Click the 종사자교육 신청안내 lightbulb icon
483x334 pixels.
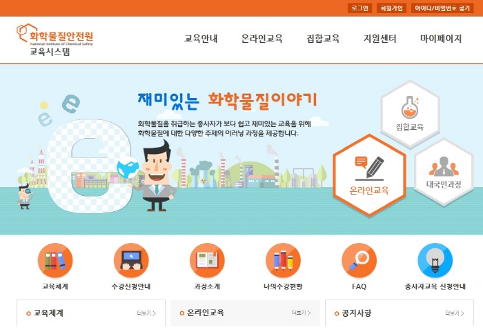click(x=435, y=261)
